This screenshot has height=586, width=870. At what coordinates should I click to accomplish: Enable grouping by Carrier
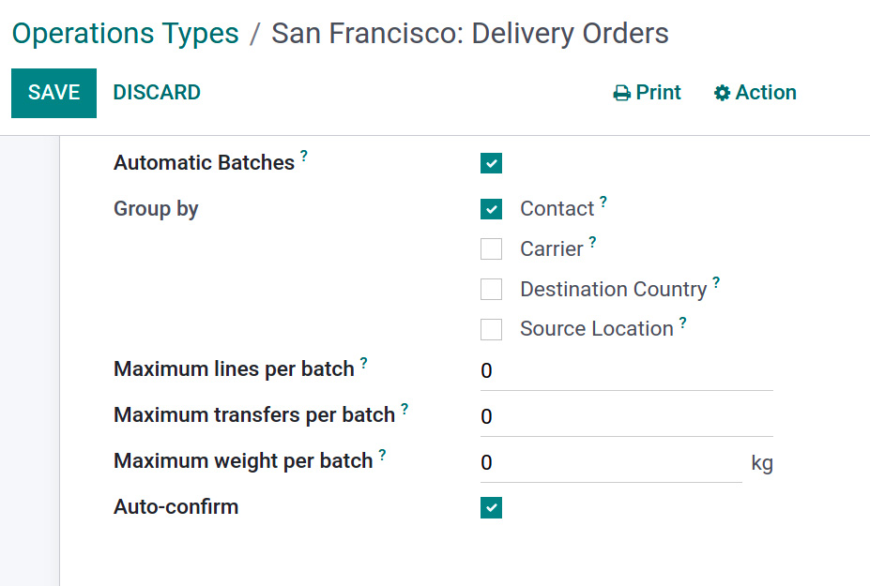(x=491, y=248)
